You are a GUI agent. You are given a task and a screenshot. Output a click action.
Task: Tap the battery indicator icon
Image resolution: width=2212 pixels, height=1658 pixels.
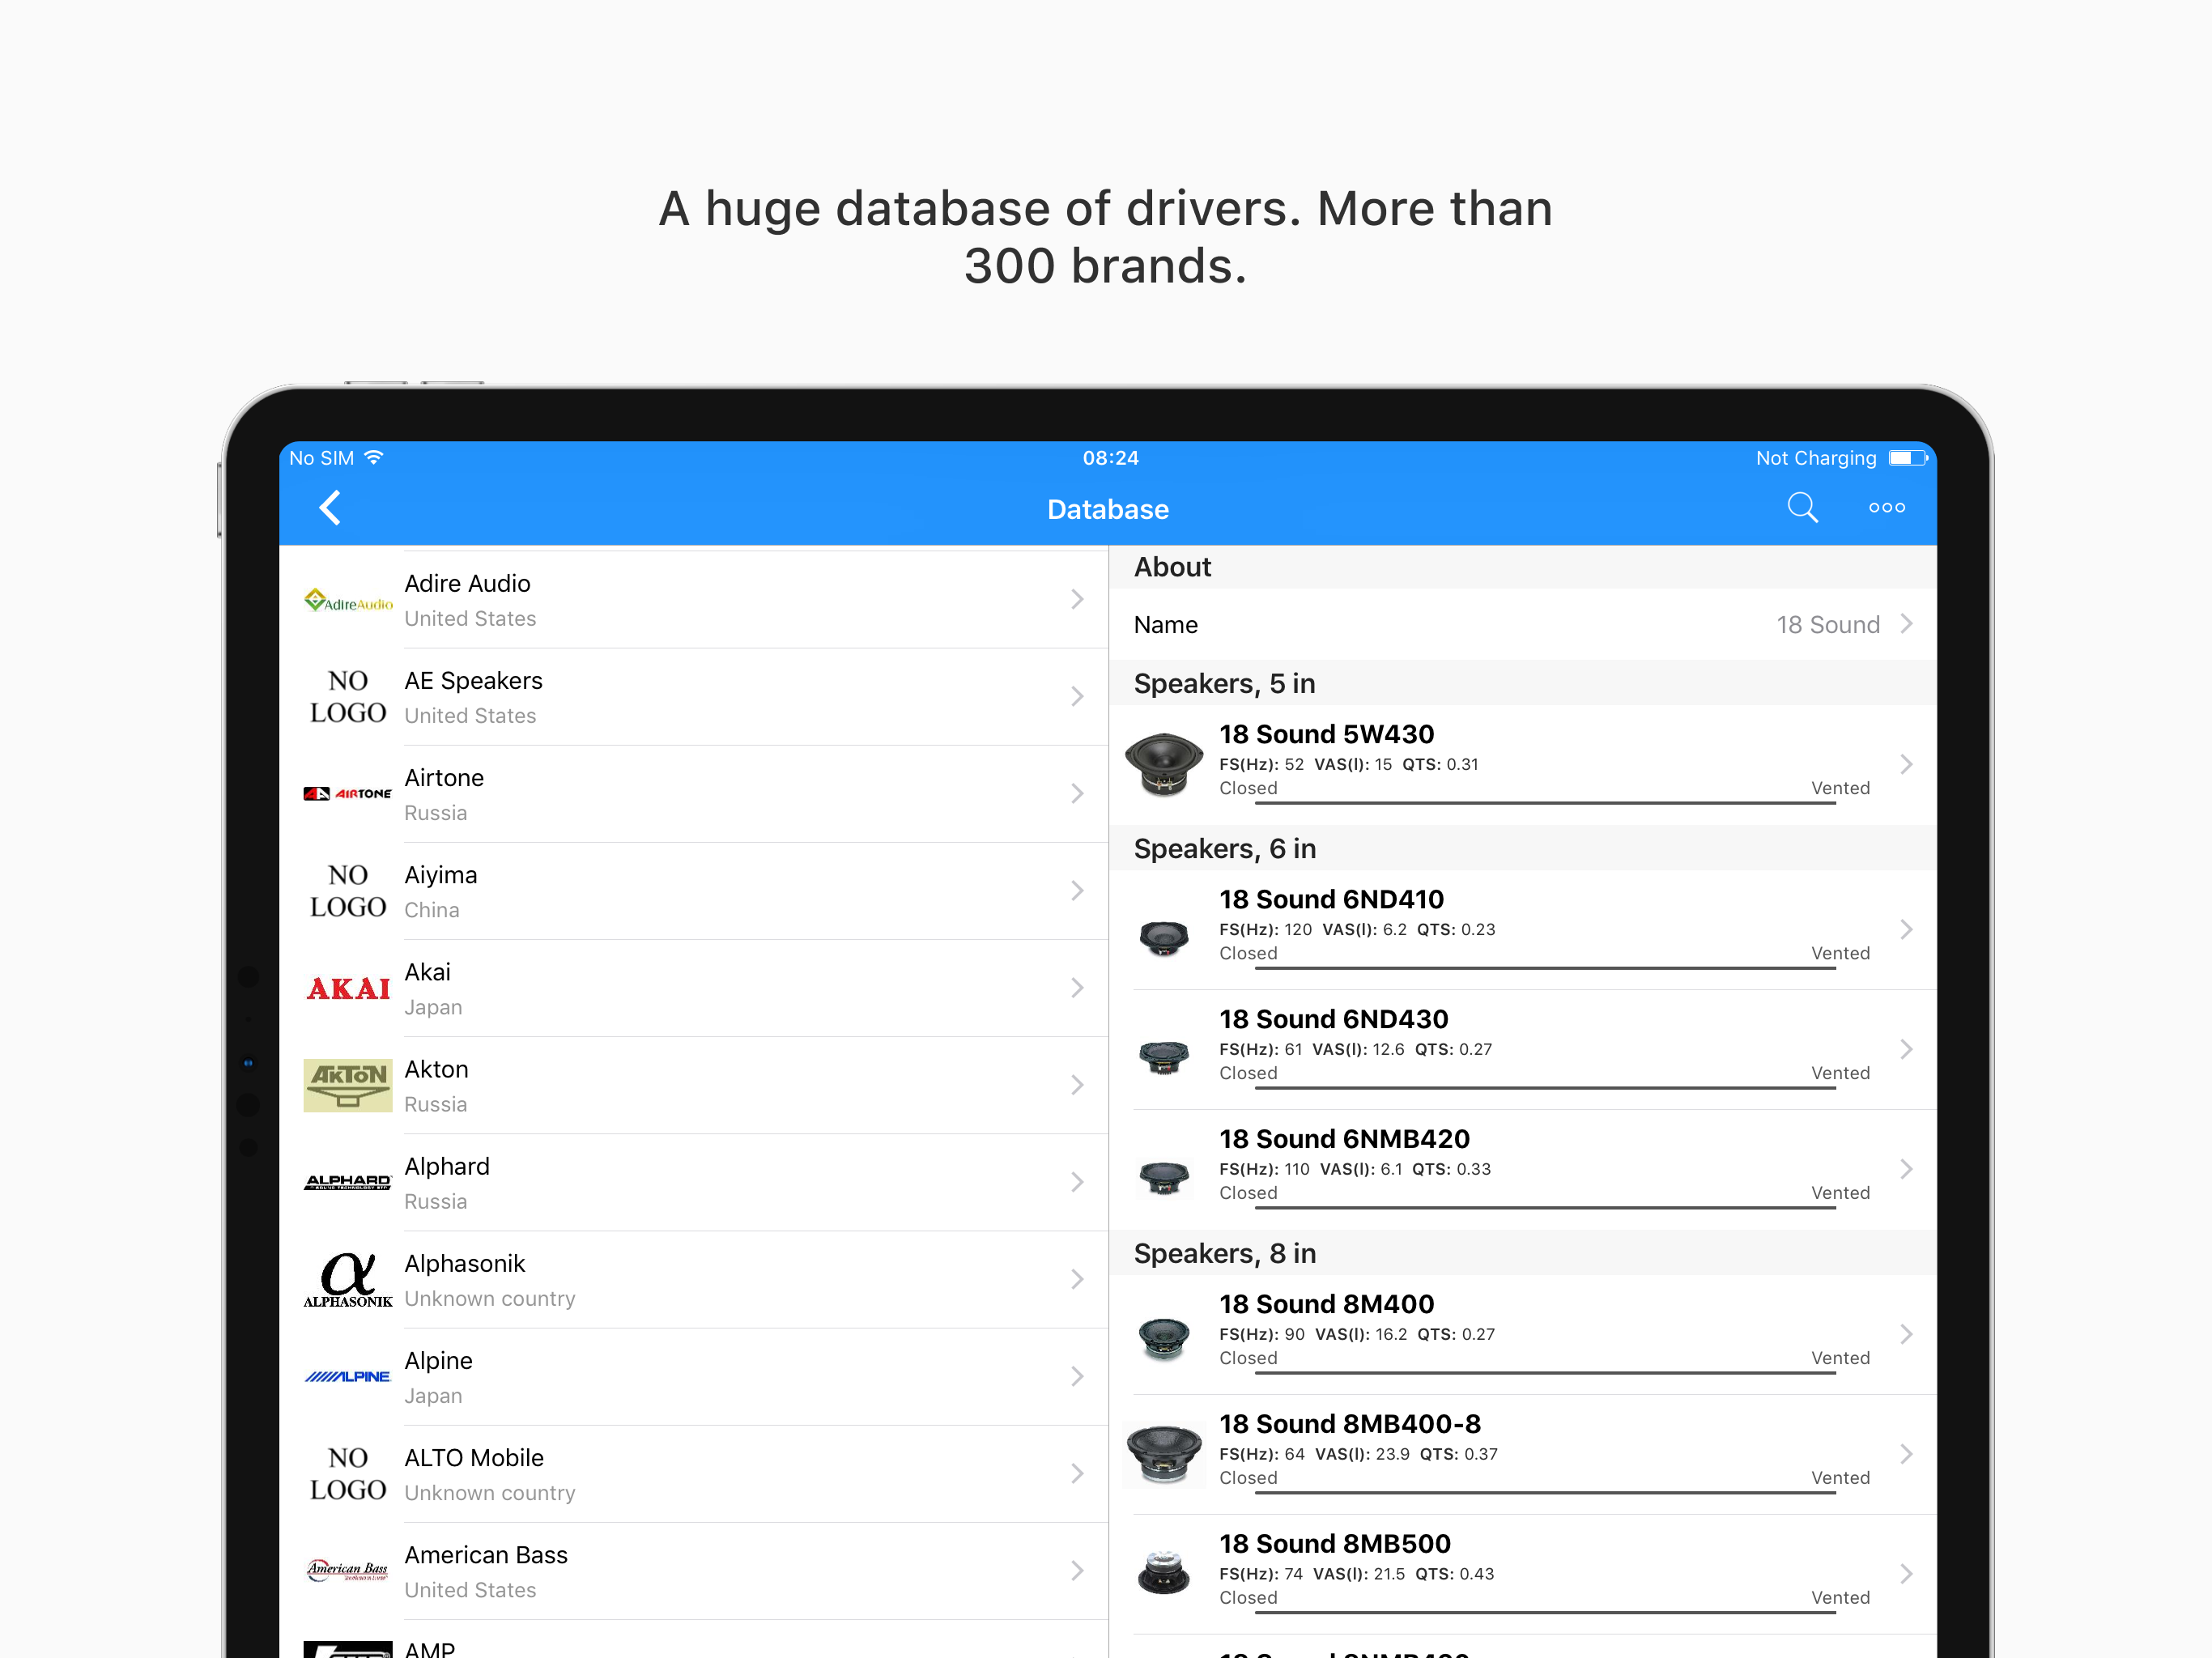1907,458
